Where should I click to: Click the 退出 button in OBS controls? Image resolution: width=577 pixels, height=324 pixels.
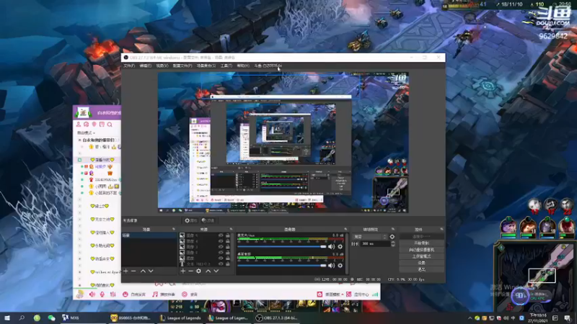421,269
